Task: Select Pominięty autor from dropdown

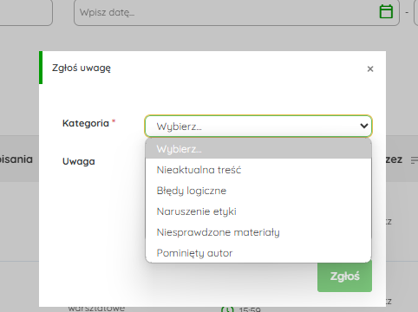Action: (258, 253)
